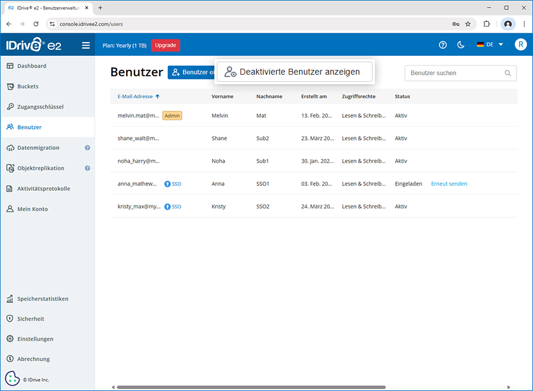Click Deaktivierte Benutzer anzeigen button

(294, 72)
